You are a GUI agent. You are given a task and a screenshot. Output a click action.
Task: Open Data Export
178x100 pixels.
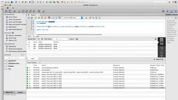(x=12, y=27)
